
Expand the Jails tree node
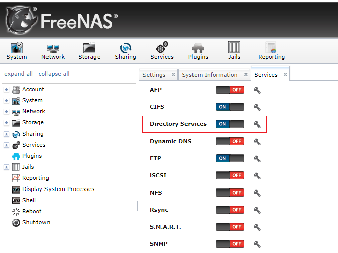[x=6, y=167]
